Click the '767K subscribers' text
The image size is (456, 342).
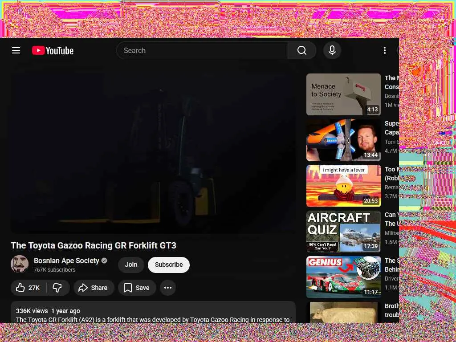54,270
